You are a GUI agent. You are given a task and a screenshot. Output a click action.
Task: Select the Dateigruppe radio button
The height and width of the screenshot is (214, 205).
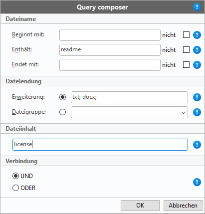(x=62, y=112)
